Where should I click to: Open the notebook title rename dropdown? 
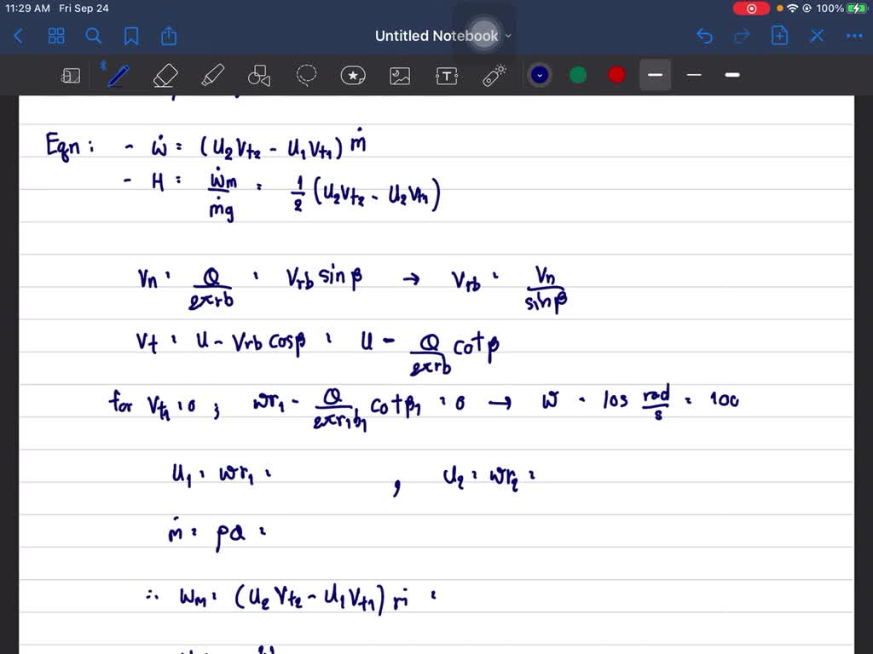tap(507, 36)
